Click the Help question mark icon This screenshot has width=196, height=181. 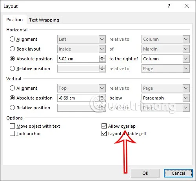tap(169, 6)
